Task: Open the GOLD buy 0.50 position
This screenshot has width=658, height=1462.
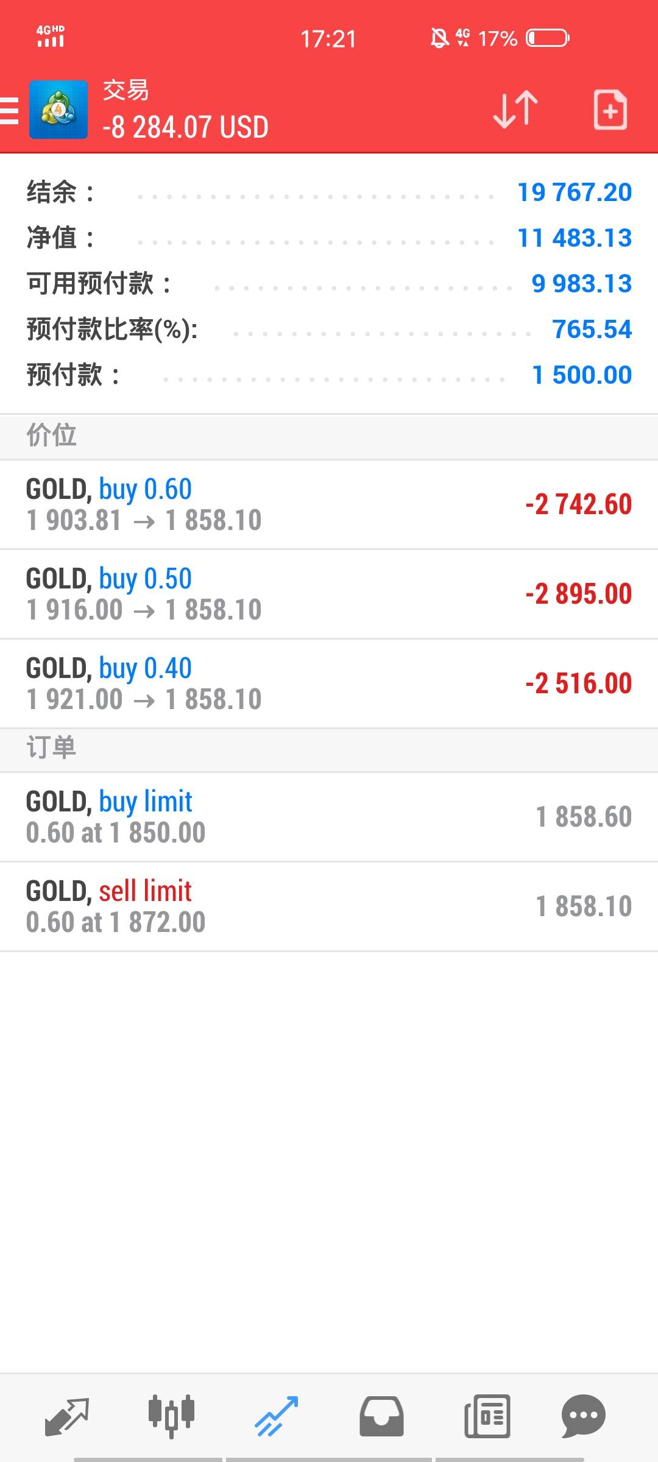Action: coord(329,594)
